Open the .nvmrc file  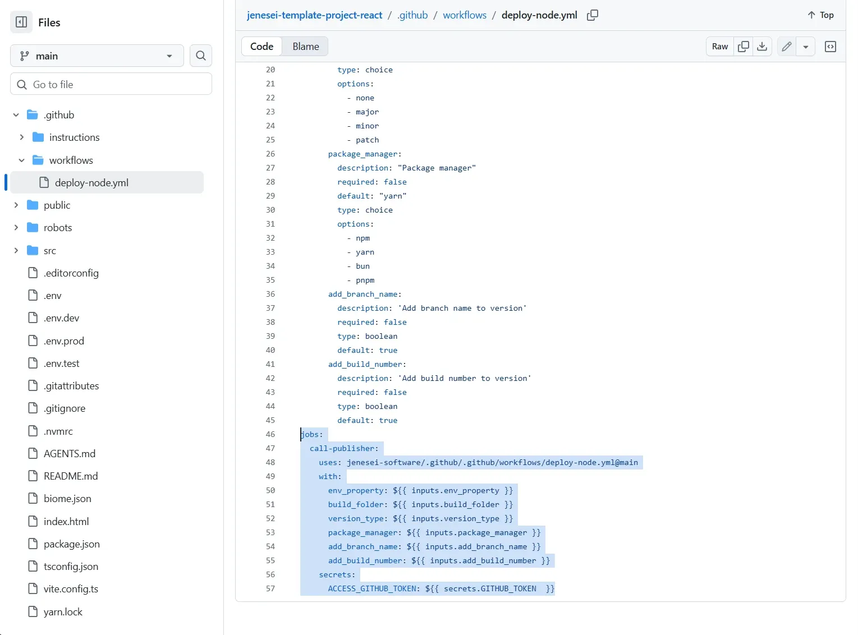click(x=58, y=431)
